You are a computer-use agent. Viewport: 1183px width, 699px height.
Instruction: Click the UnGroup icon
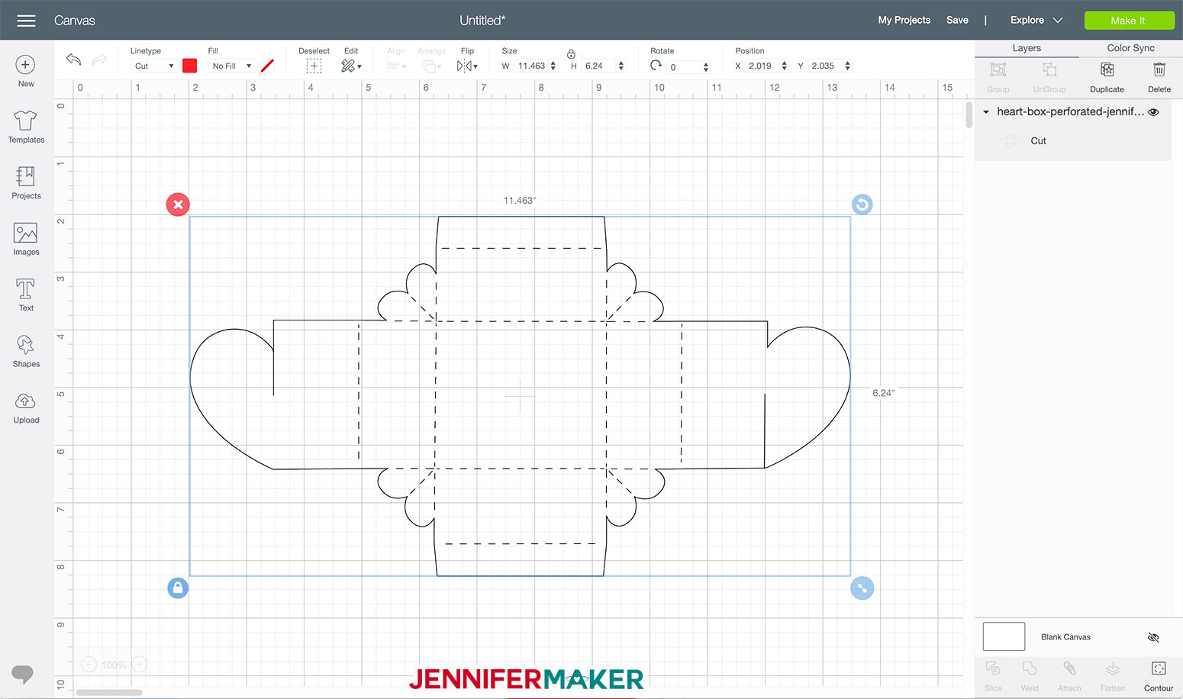[1049, 70]
